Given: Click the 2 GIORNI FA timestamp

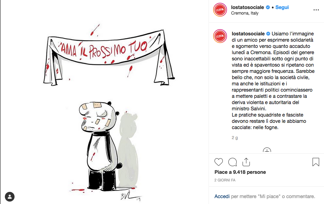Looking at the screenshot, I should point(225,180).
